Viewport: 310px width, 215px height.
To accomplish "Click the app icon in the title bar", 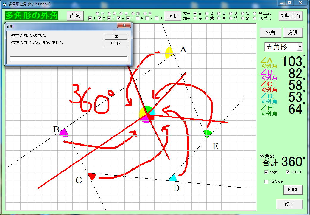I will (x=4, y=4).
